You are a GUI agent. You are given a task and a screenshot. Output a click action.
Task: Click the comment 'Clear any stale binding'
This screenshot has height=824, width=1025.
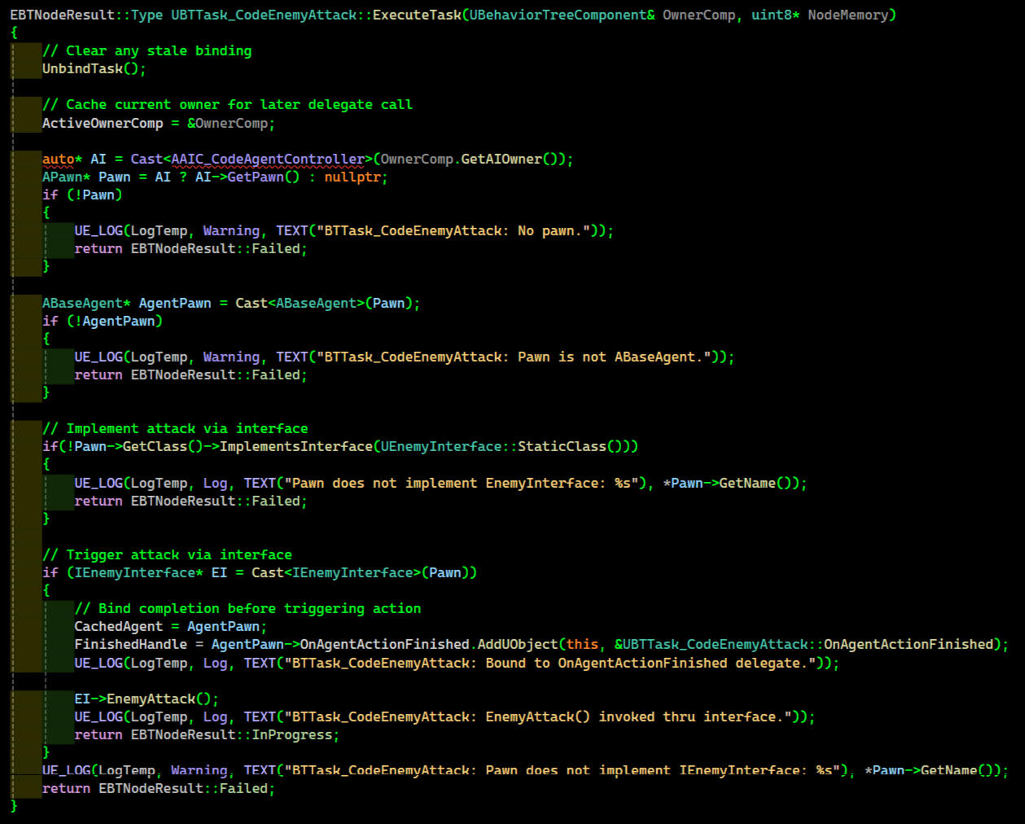click(x=147, y=50)
